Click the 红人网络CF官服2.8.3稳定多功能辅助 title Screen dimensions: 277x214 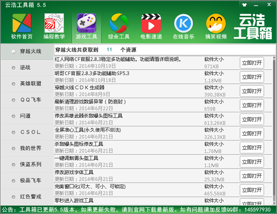point(118,59)
